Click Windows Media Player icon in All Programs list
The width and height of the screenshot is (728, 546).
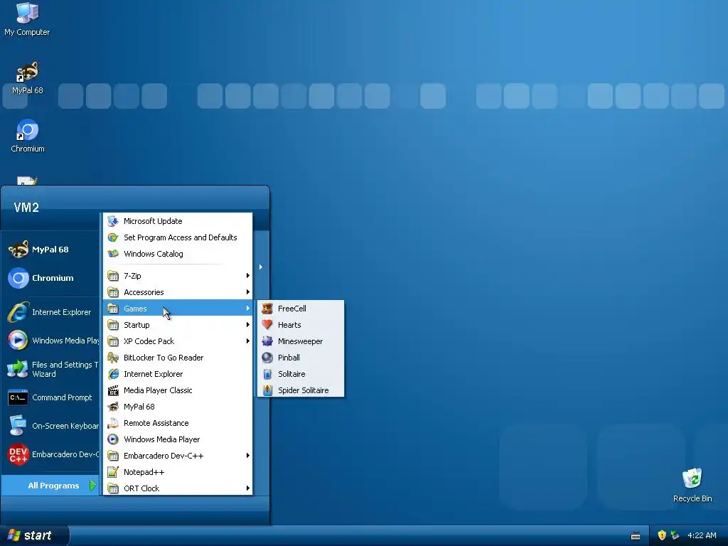click(x=113, y=439)
